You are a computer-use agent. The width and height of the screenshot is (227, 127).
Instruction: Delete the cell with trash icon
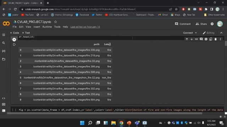point(216,39)
